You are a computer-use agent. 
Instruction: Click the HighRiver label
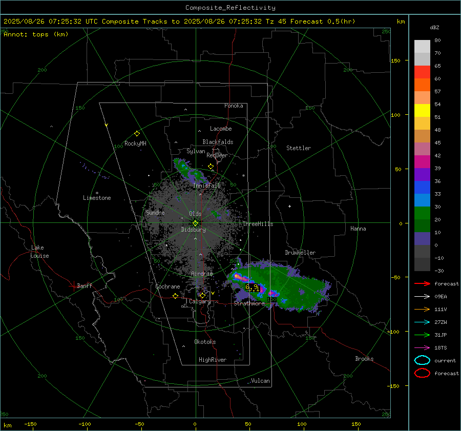click(213, 360)
